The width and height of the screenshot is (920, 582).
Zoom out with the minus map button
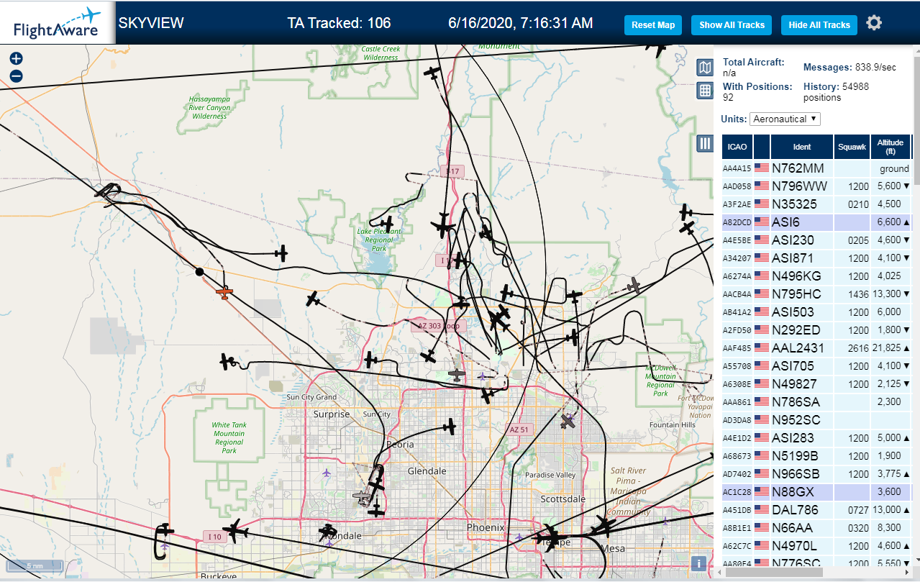coord(16,76)
